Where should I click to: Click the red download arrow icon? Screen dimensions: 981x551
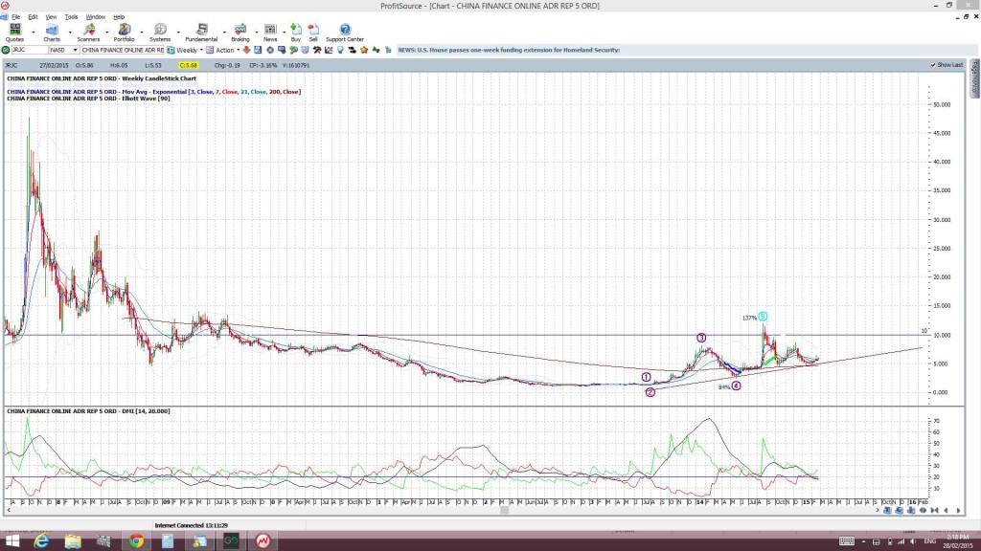[x=246, y=50]
